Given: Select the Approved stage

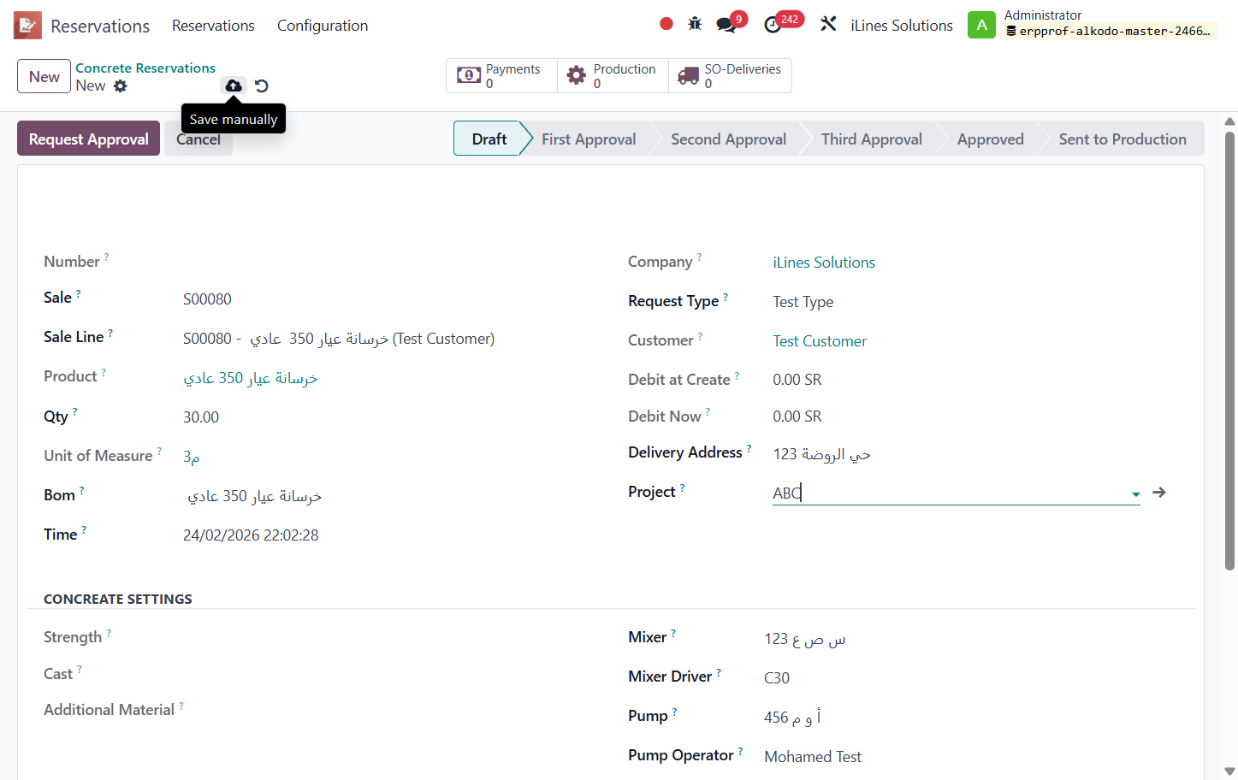Looking at the screenshot, I should [x=990, y=139].
